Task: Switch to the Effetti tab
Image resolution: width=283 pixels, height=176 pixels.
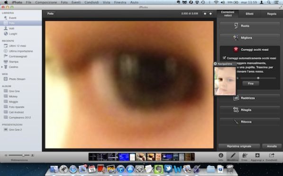Action: click(250, 14)
